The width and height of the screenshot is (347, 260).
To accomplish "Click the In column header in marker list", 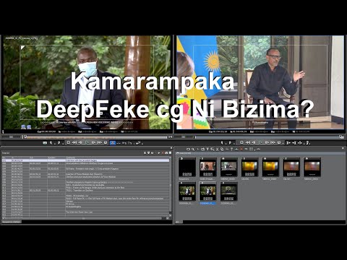I will tap(20, 157).
